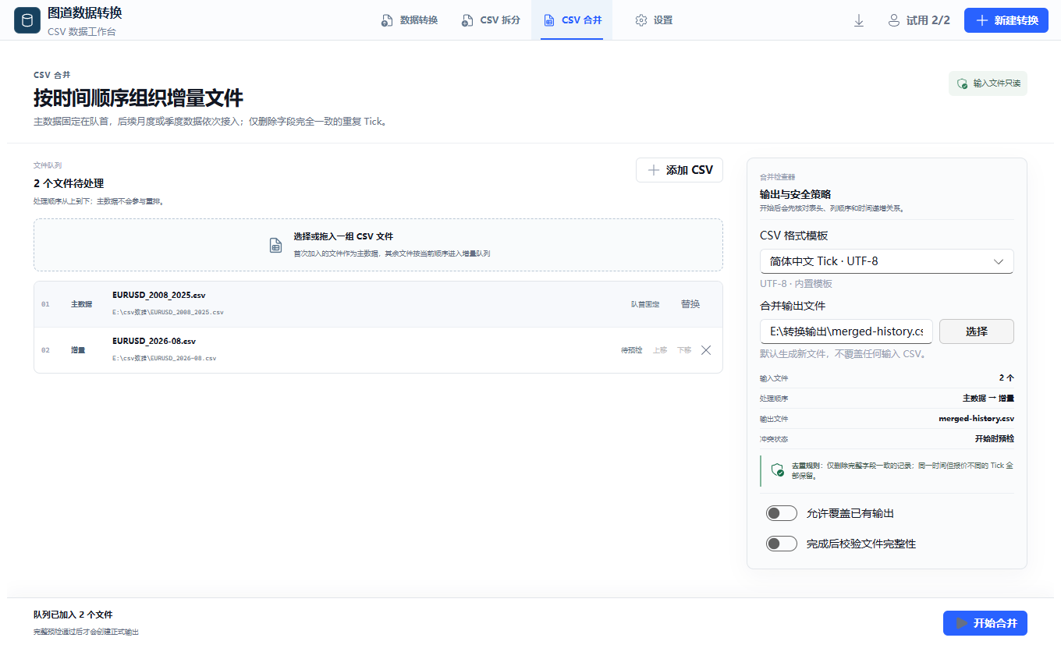Switch to the 数据转换 tab
1061x652 pixels.
click(410, 20)
